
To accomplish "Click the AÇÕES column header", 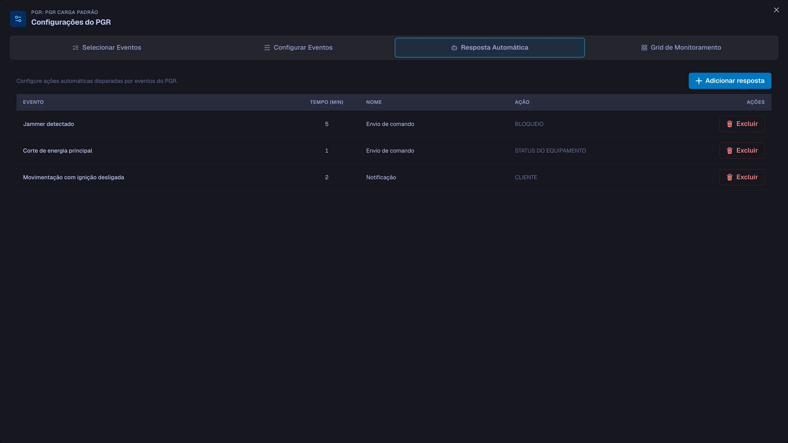I will pyautogui.click(x=755, y=102).
